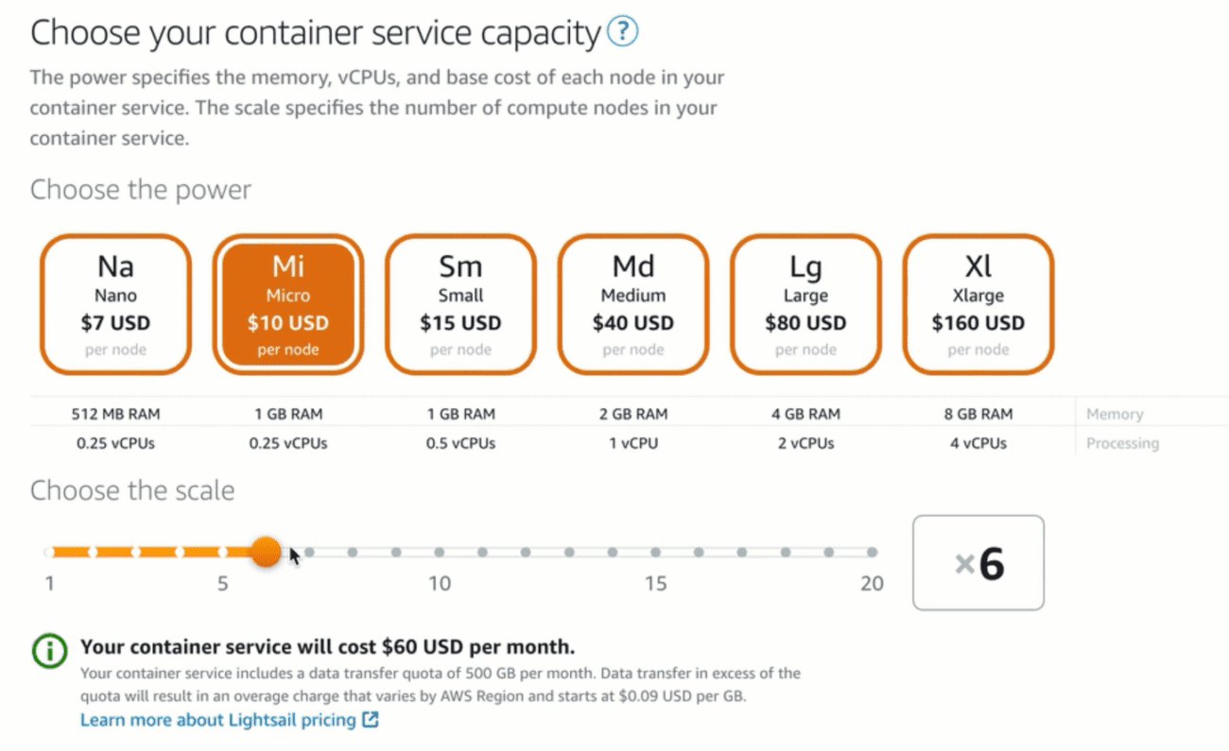The width and height of the screenshot is (1229, 751).
Task: Select the Xlarge $160 USD power
Action: pos(978,304)
